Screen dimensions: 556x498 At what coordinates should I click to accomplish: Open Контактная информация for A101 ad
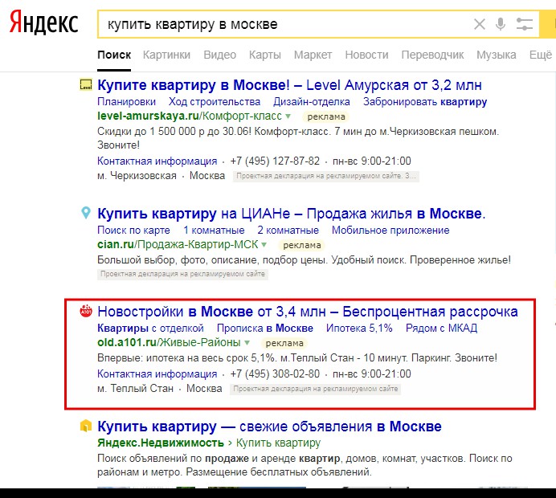157,374
